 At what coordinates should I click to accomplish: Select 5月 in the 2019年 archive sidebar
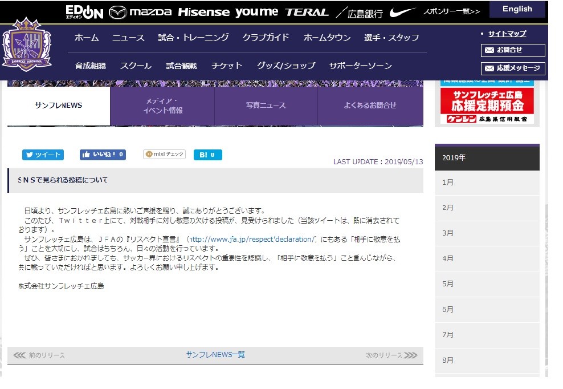click(x=487, y=283)
